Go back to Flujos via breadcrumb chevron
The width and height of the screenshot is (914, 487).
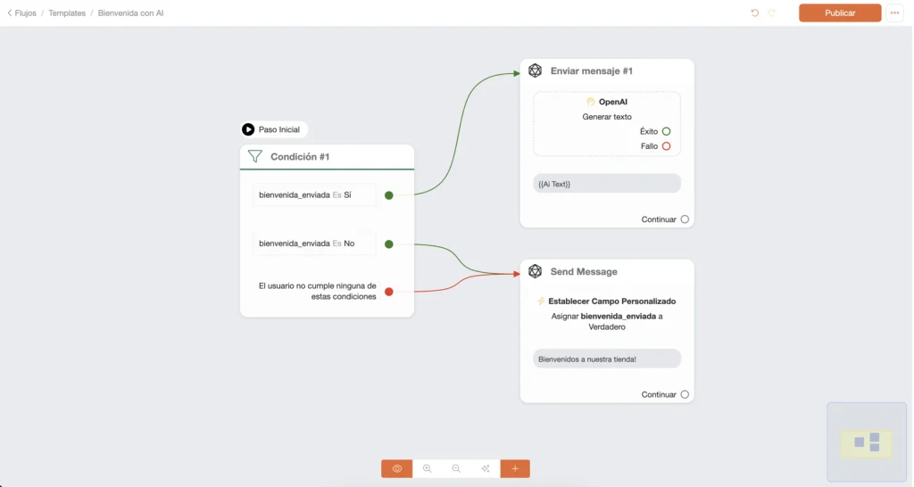pos(9,12)
